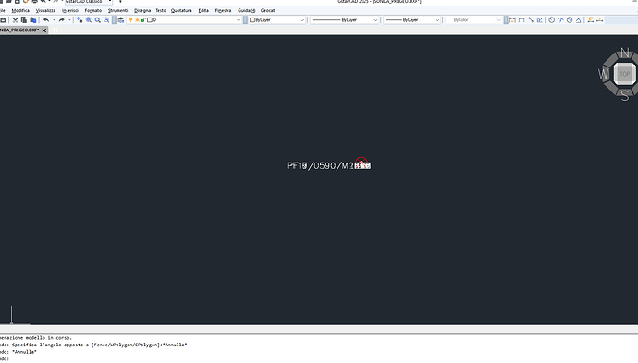Select the aligned dimension tool
Viewport: 638px width, 363px height.
[x=521, y=20]
